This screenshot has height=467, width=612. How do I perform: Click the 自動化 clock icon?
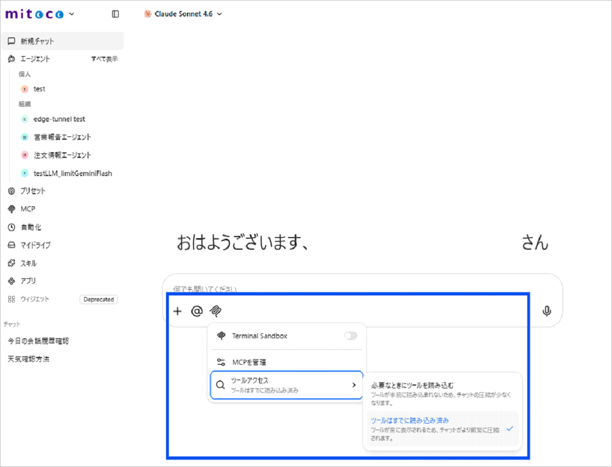(12, 227)
